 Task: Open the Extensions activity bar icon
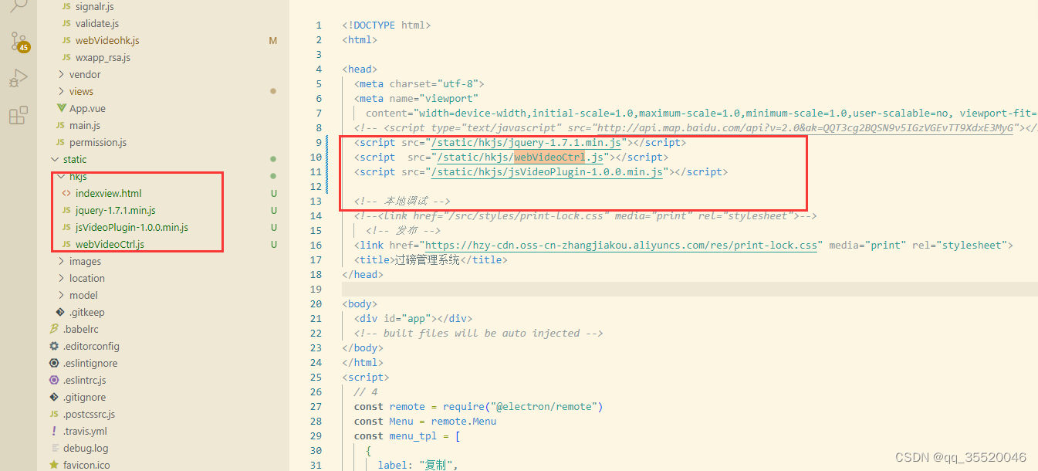(18, 116)
